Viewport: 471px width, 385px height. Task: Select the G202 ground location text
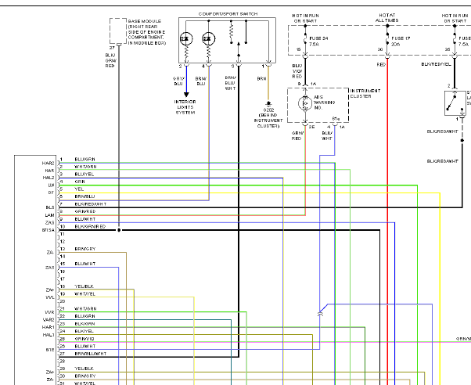(x=268, y=118)
